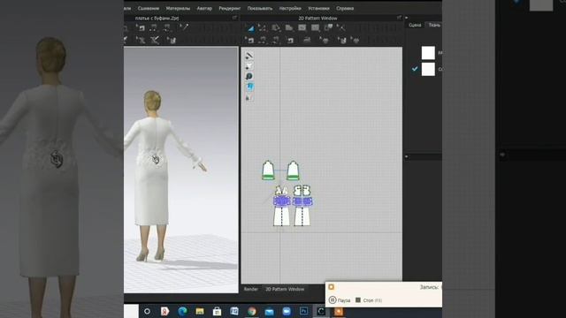Click the rotation gizmo on the avatar's back
Image resolution: width=566 pixels, height=318 pixels.
[156, 159]
